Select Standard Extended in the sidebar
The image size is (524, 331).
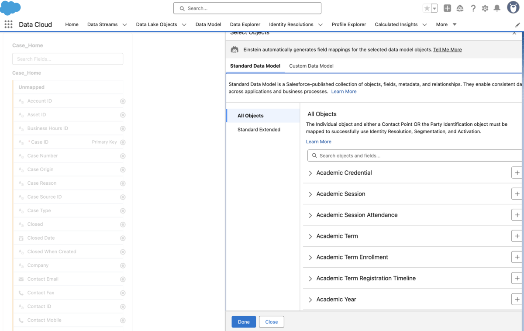click(263, 130)
